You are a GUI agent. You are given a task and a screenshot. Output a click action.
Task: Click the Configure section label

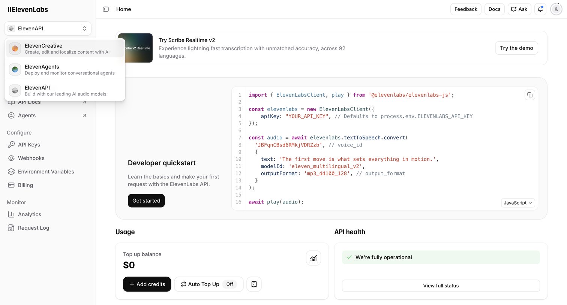point(19,133)
